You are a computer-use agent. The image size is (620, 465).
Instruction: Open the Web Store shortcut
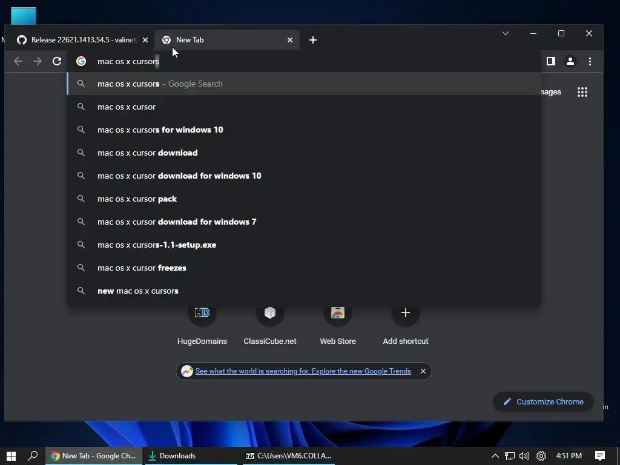(338, 325)
